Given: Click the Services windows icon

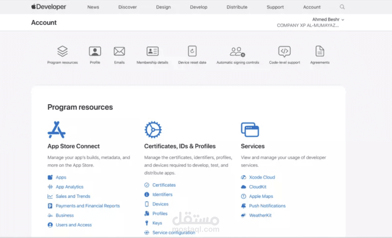Looking at the screenshot, I should coord(250,130).
